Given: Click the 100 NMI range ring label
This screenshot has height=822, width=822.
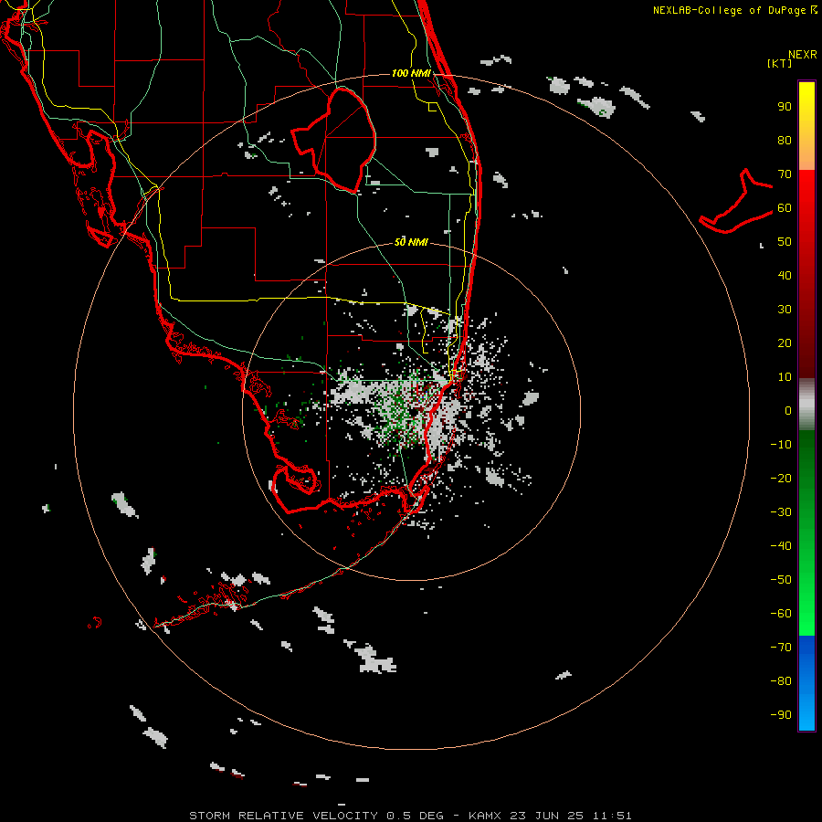Looking at the screenshot, I should click(x=411, y=73).
